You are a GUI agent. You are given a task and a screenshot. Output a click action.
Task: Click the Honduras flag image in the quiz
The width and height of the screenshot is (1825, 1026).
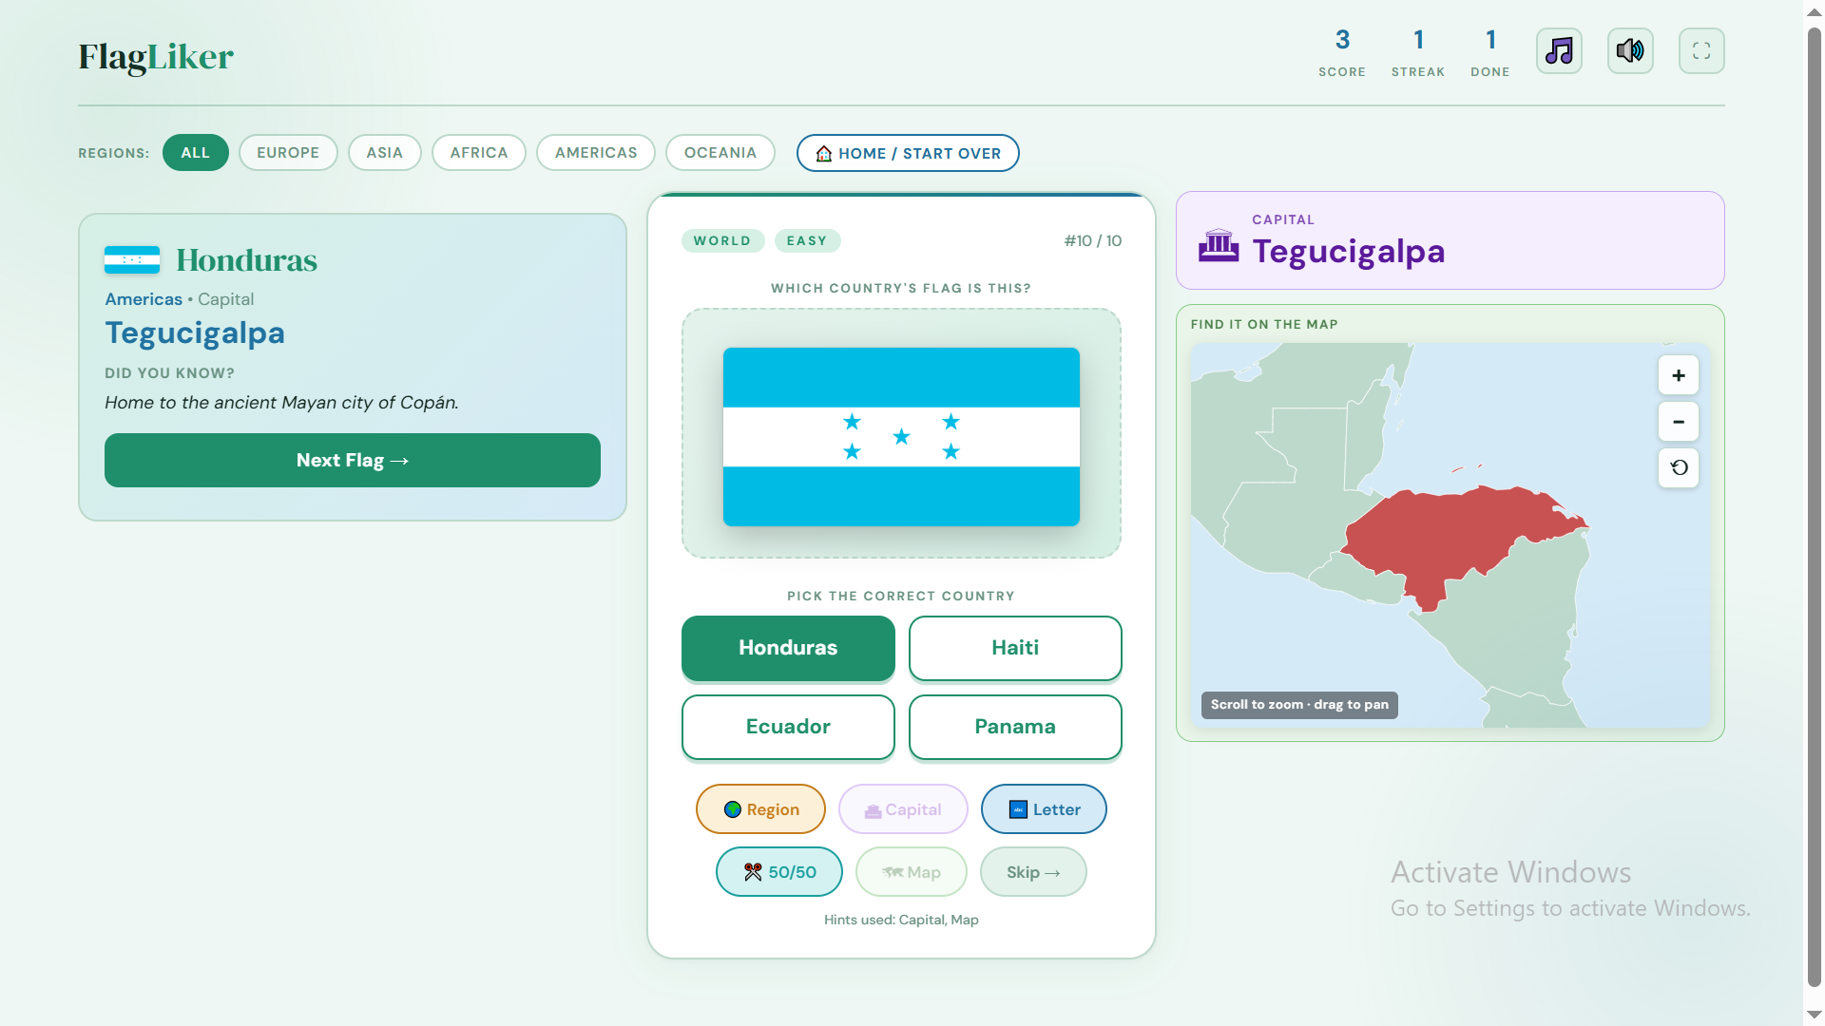pos(901,437)
